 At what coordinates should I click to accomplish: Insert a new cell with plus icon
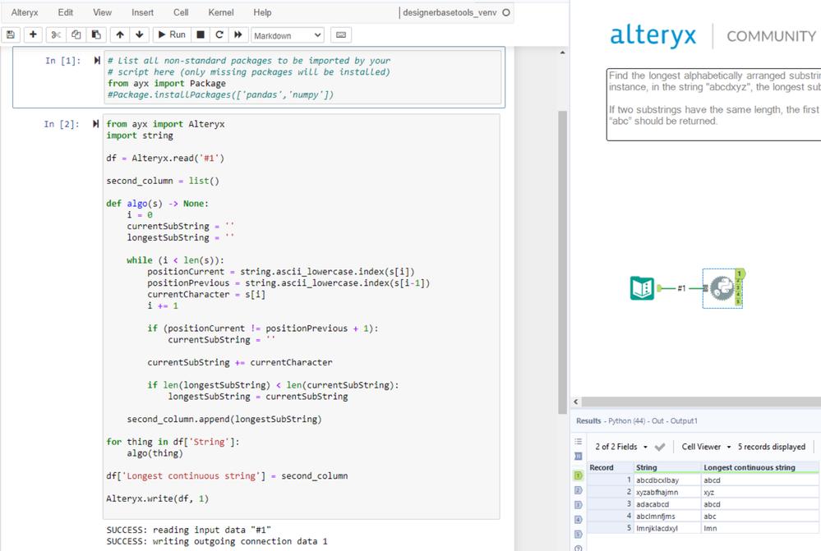tap(33, 34)
